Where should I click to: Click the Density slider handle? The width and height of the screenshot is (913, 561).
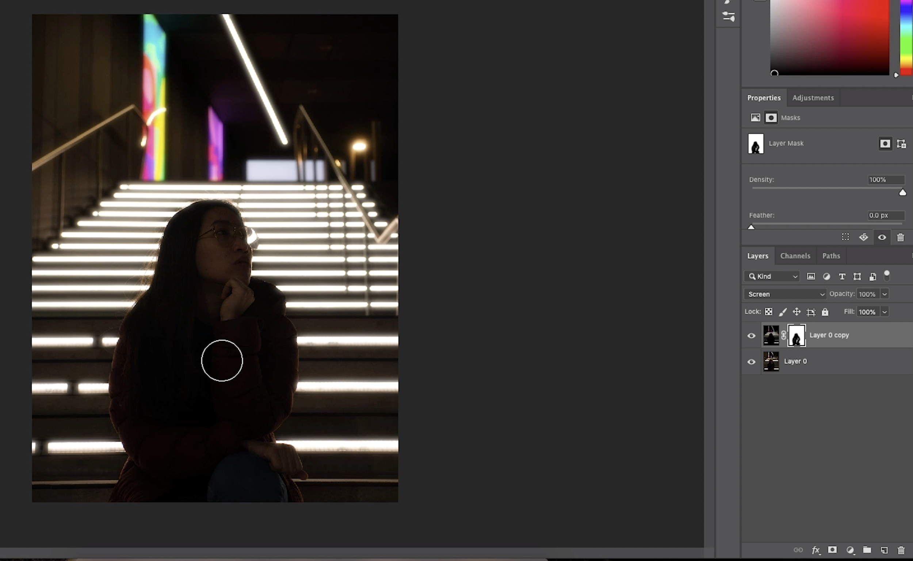(x=902, y=192)
